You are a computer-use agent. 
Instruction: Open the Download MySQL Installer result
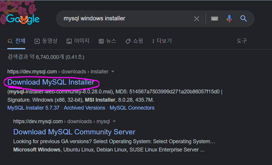51,82
